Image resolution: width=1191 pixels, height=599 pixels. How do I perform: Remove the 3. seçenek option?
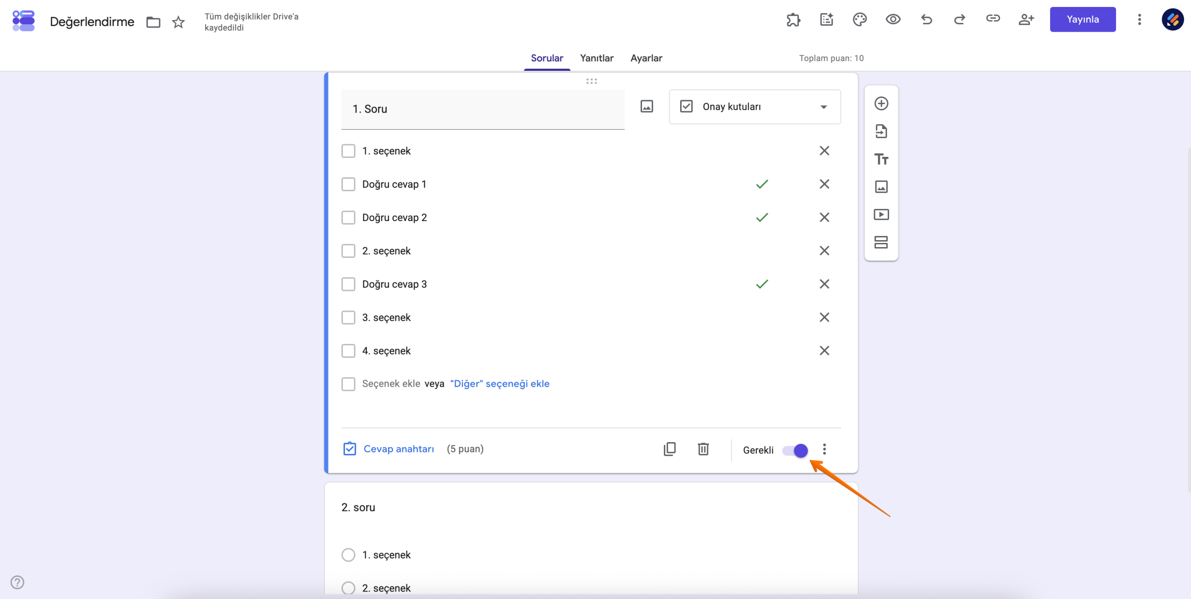[824, 317]
